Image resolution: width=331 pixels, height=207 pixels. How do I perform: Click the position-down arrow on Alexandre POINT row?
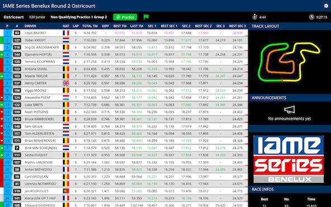(2, 97)
